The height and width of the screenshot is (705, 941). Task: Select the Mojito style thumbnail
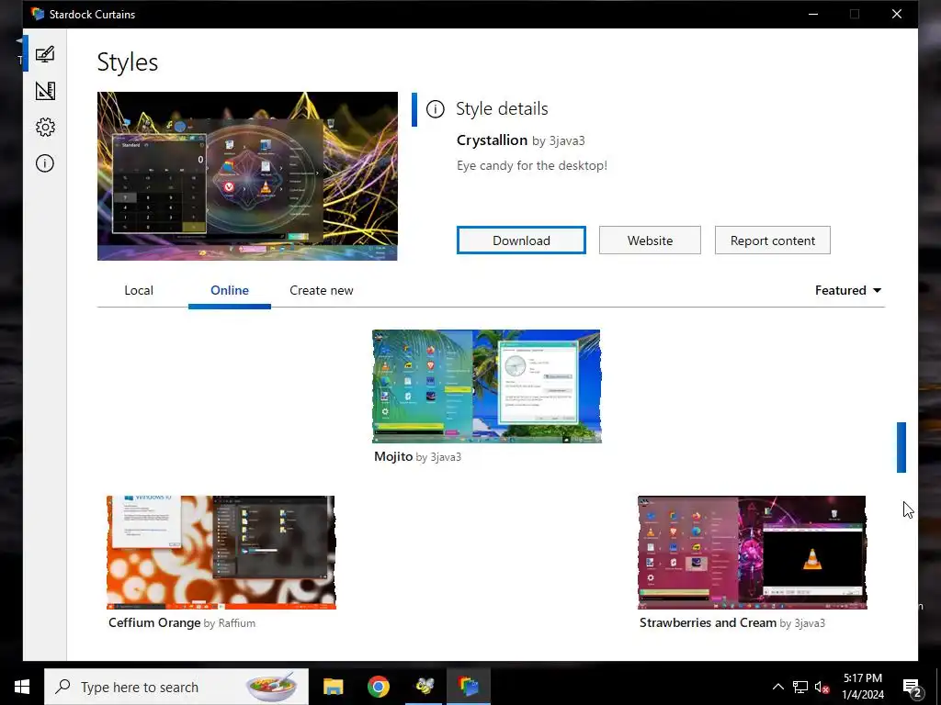click(x=487, y=386)
